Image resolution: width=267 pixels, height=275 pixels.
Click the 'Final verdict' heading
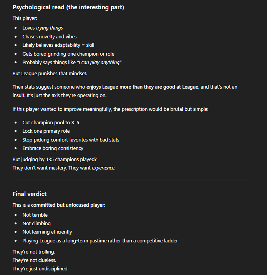29,194
